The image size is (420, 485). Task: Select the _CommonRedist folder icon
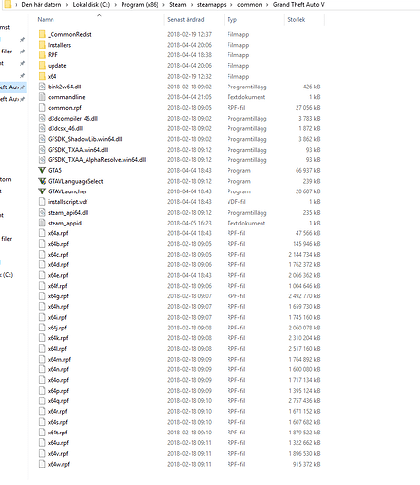coord(42,34)
